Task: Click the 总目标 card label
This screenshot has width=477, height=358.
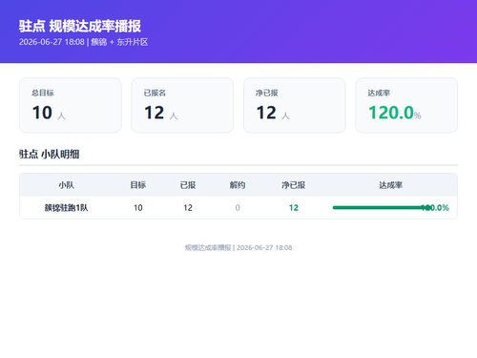Action: (43, 93)
